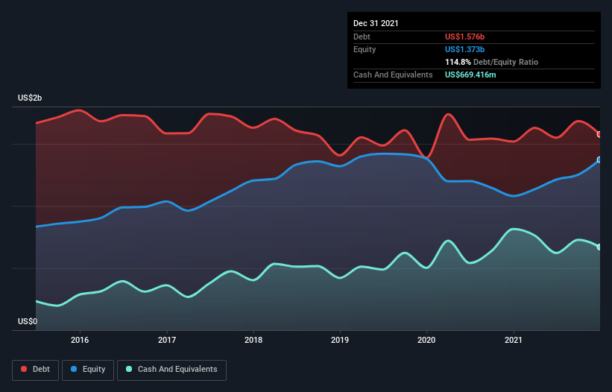Select the 2020 axis label
Screen dimensions: 612x392
pos(426,340)
